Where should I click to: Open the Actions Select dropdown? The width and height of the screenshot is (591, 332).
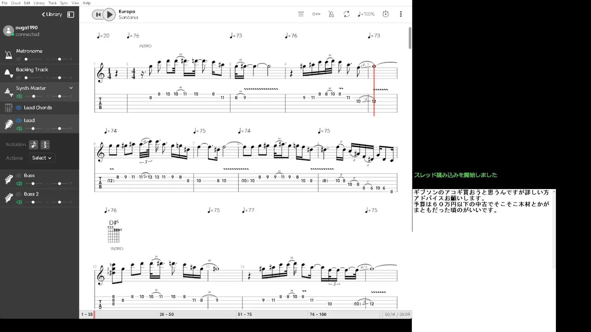[x=42, y=158]
